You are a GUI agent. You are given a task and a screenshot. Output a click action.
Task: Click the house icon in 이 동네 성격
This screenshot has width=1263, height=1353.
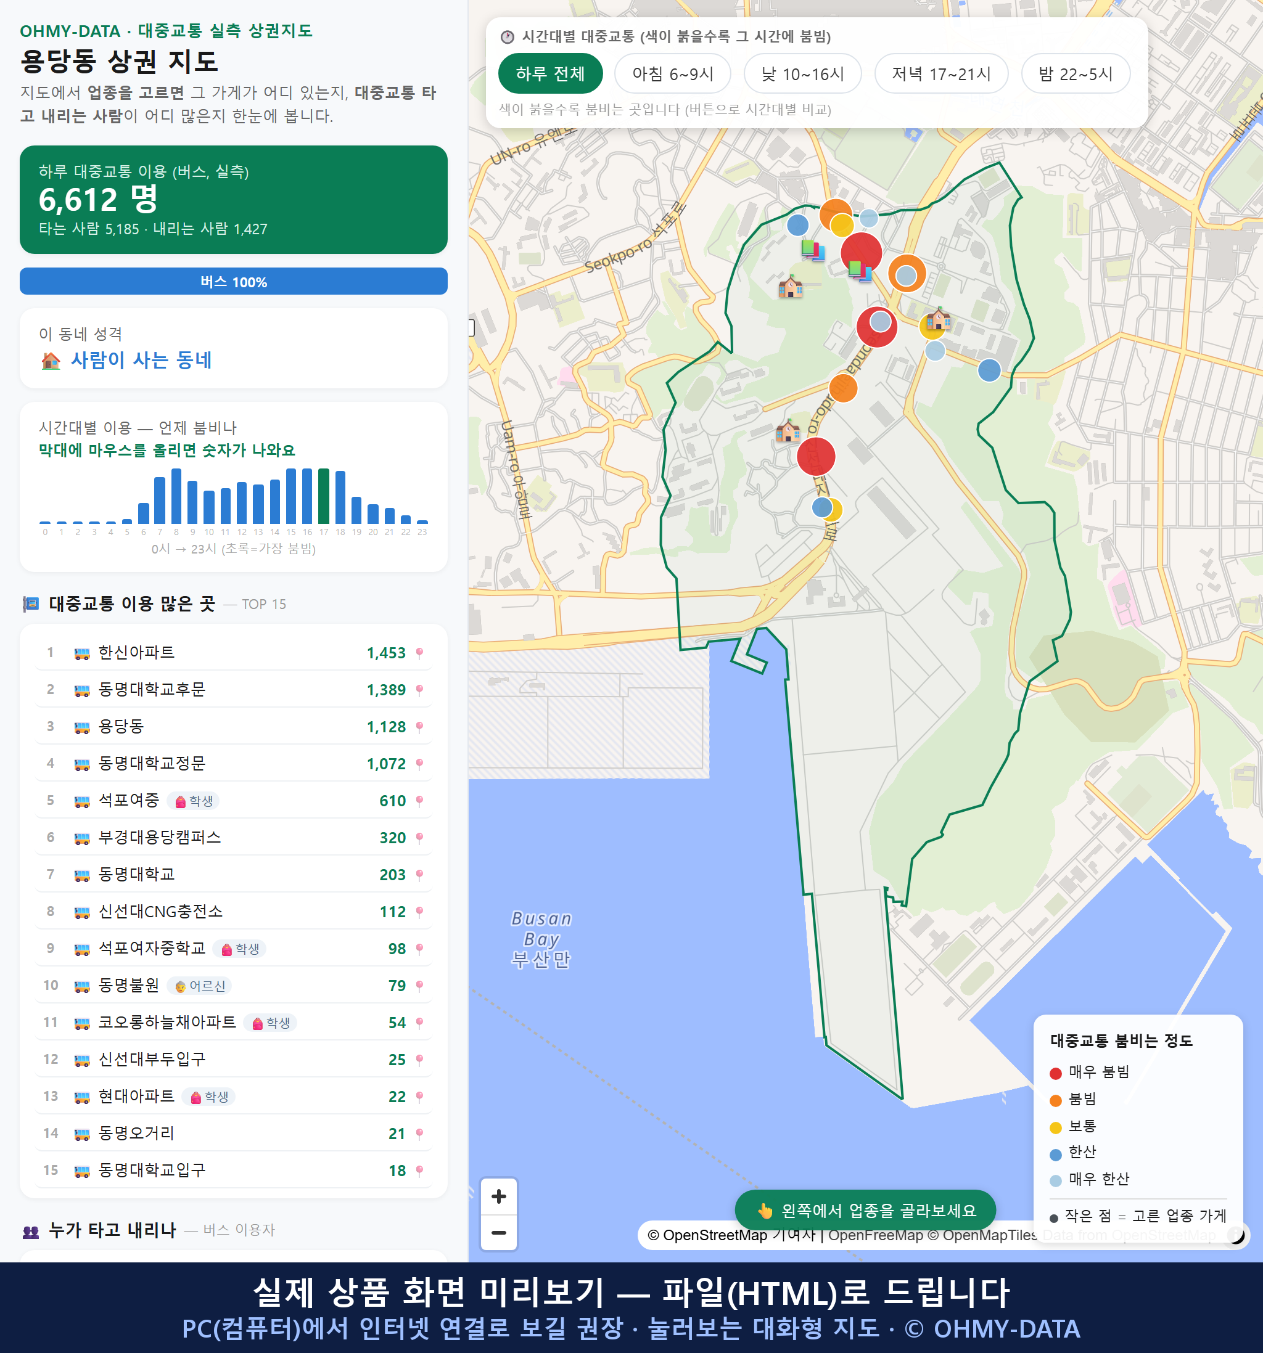(51, 360)
